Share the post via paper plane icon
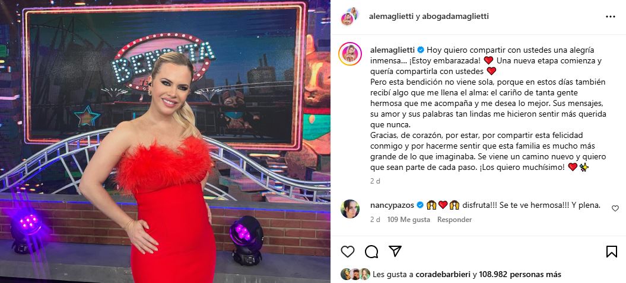 (x=395, y=251)
